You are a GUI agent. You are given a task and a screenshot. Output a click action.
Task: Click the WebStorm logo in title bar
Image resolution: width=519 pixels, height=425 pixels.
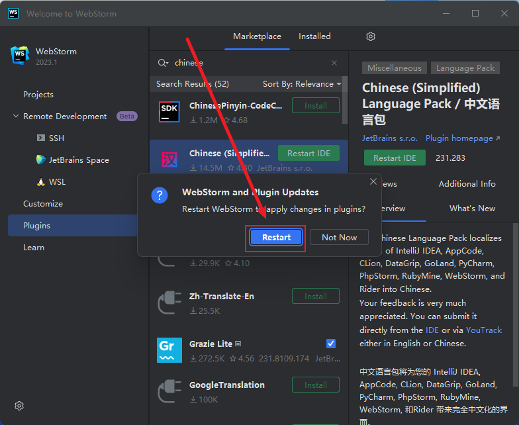13,13
